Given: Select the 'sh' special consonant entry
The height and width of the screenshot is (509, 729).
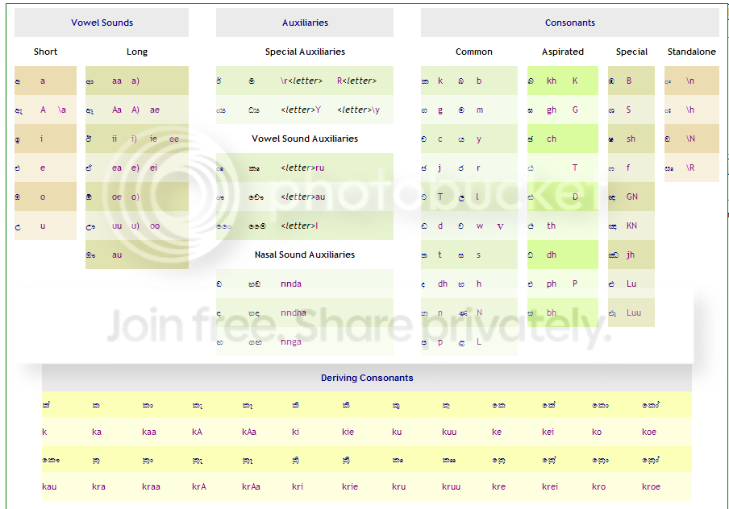Looking at the screenshot, I should coord(631,139).
